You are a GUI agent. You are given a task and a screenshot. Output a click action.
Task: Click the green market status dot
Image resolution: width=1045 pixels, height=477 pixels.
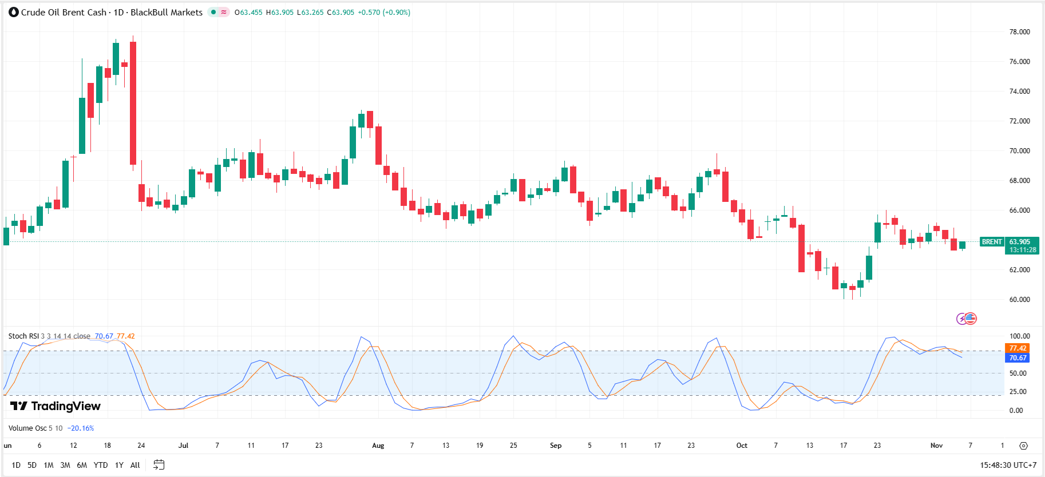213,12
